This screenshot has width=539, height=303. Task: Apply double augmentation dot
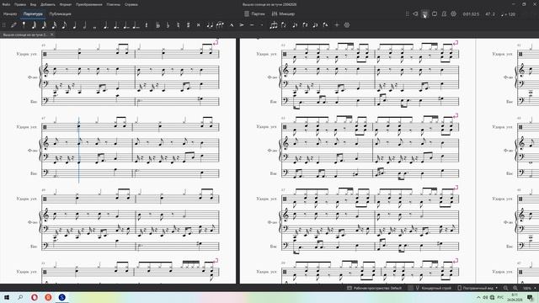point(116,24)
